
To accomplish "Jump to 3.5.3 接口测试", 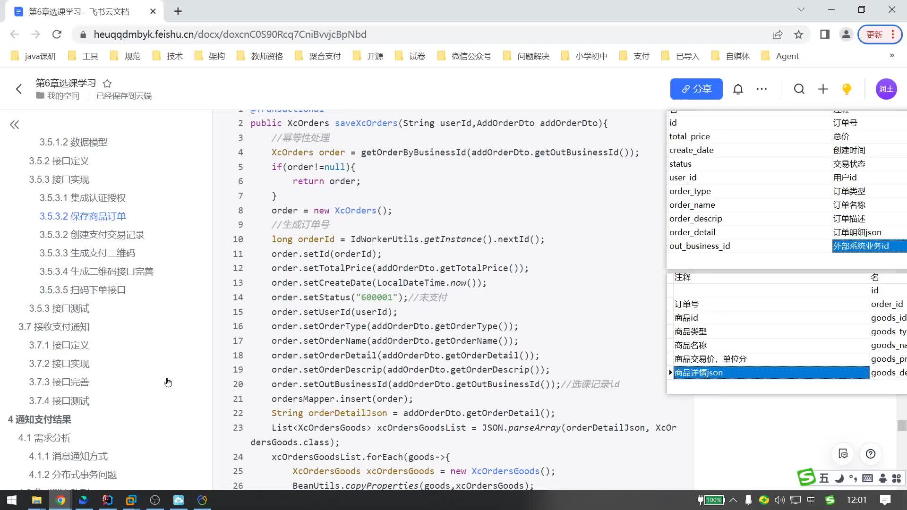I will click(59, 308).
